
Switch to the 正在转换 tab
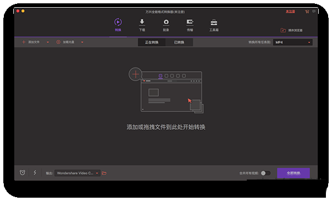[152, 43]
